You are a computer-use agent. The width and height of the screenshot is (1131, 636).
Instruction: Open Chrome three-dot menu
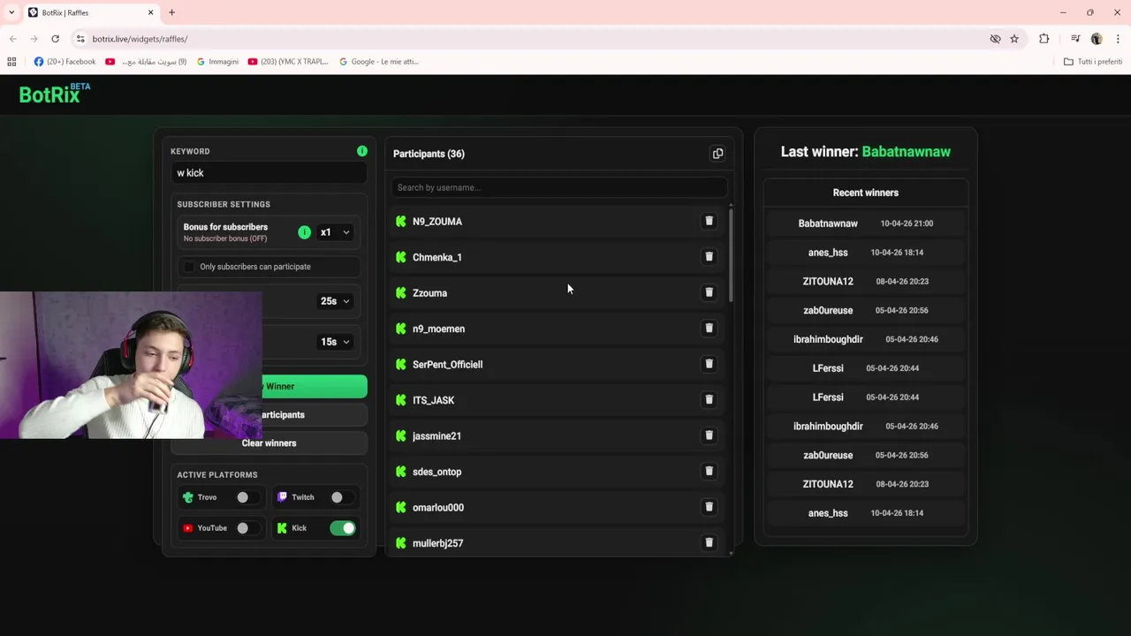1118,39
